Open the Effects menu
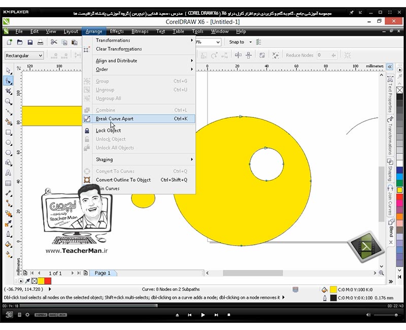 pyautogui.click(x=117, y=31)
